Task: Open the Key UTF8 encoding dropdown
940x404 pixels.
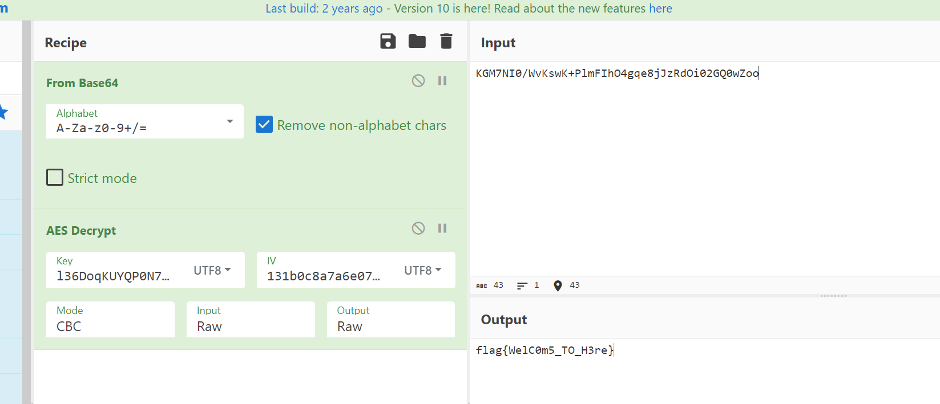Action: click(212, 270)
